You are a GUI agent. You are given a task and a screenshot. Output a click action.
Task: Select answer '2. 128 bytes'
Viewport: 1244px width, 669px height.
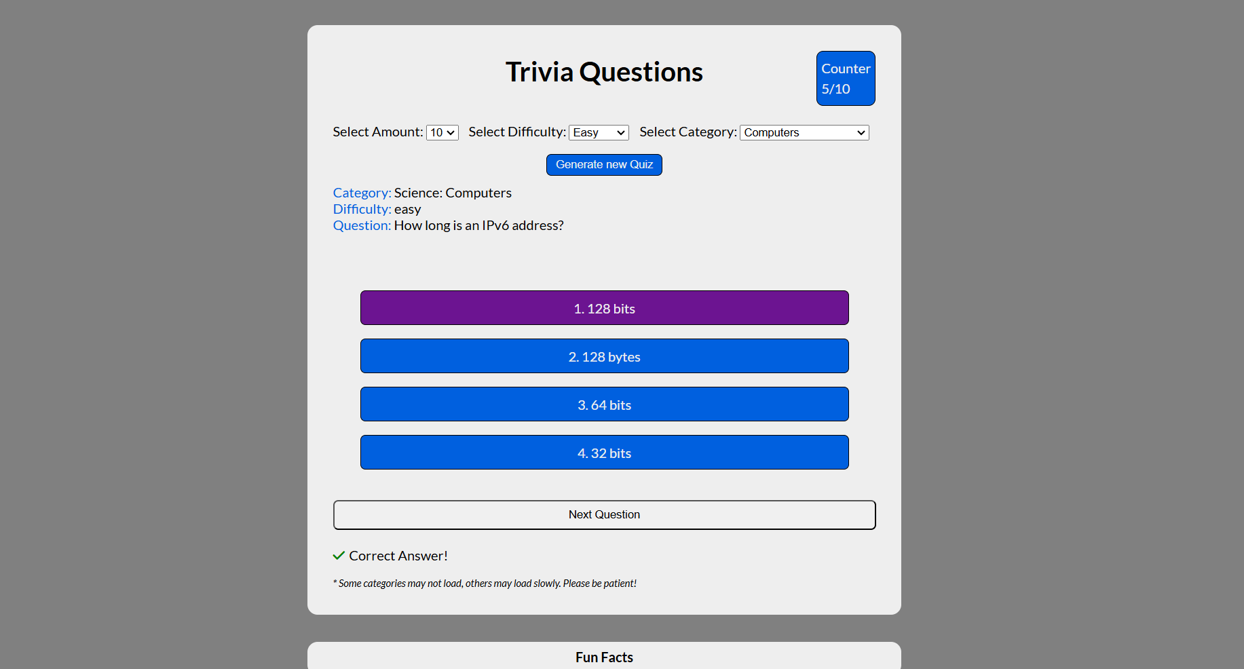point(604,356)
